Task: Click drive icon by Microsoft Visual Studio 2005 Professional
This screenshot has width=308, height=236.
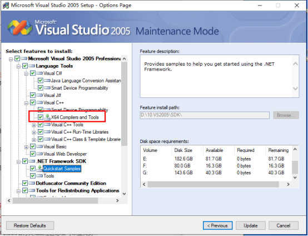Action: 24,58
